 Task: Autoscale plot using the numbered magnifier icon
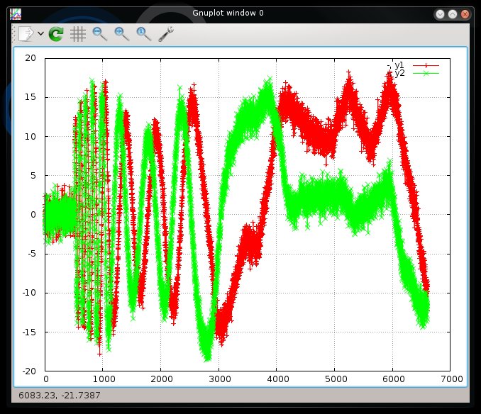click(144, 33)
